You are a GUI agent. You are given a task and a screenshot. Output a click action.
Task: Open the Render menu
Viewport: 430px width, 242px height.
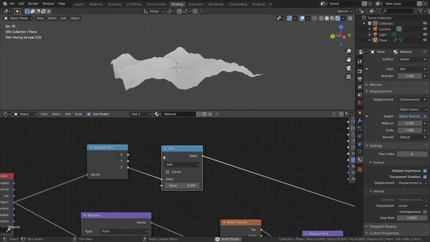[x=33, y=3]
